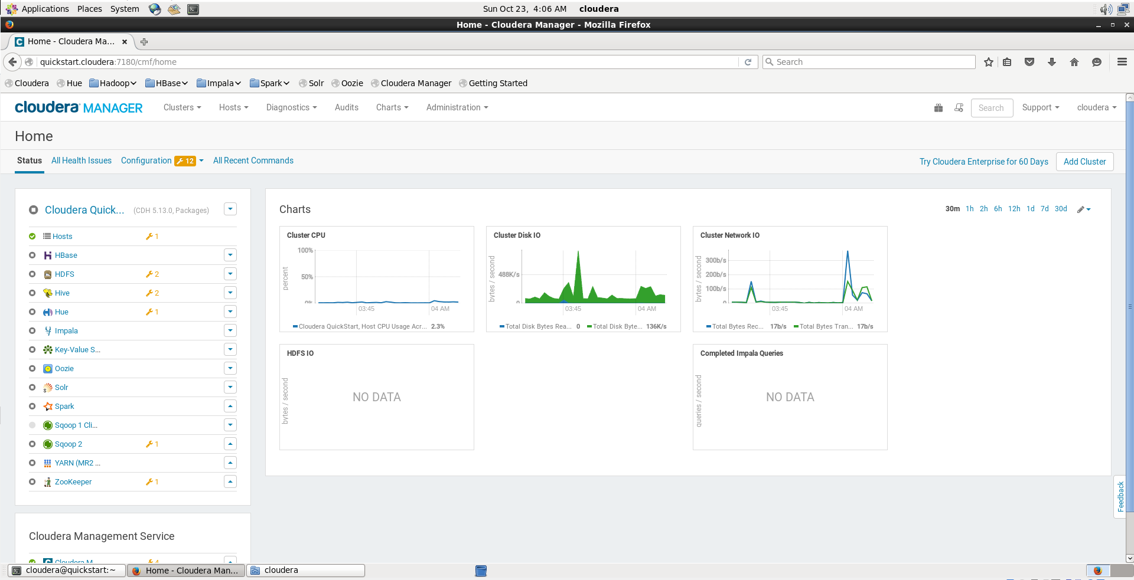Expand the Hive actions dropdown
The height and width of the screenshot is (580, 1134).
(x=230, y=293)
